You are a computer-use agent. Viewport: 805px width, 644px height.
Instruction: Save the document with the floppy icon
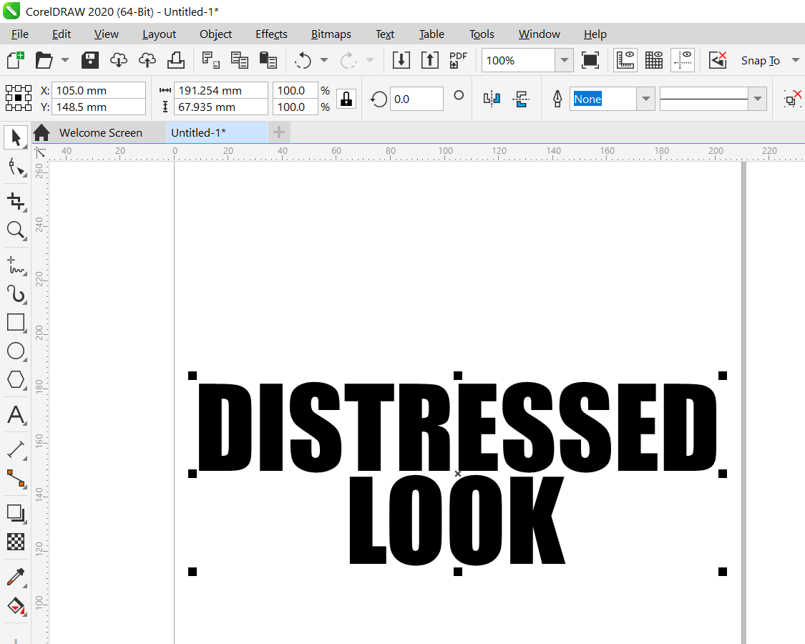tap(90, 60)
